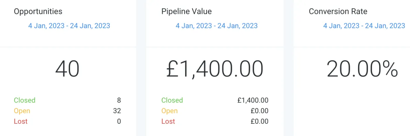The width and height of the screenshot is (410, 136).
Task: Click Open label under Opportunities
Action: click(x=22, y=111)
